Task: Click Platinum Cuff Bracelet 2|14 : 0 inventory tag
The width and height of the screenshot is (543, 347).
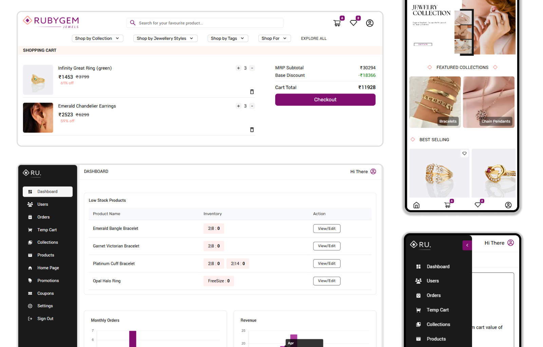Action: tap(238, 263)
